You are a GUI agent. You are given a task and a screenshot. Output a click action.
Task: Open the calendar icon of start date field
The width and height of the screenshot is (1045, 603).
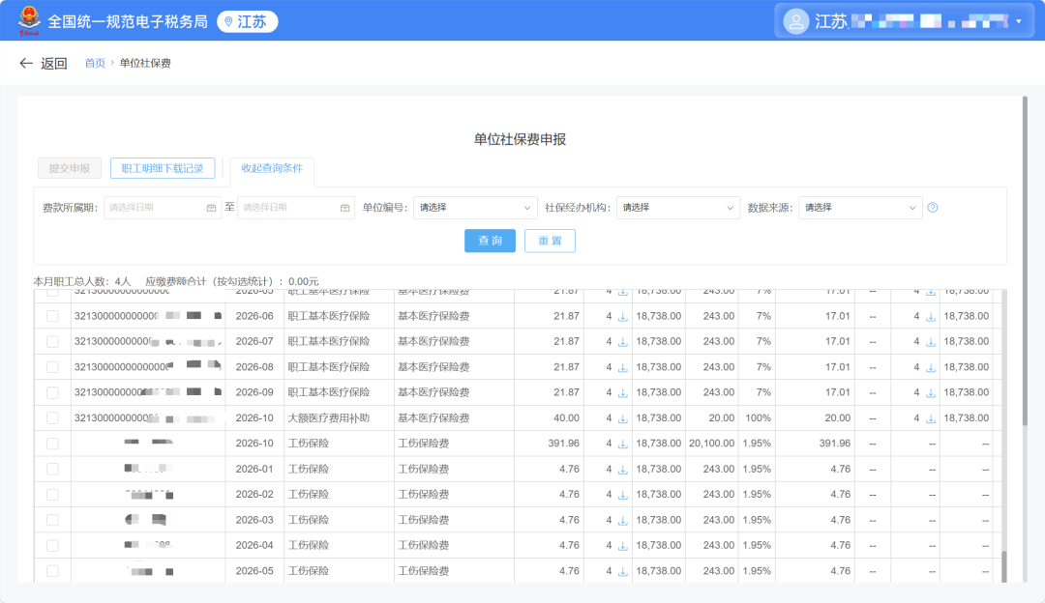tap(211, 208)
